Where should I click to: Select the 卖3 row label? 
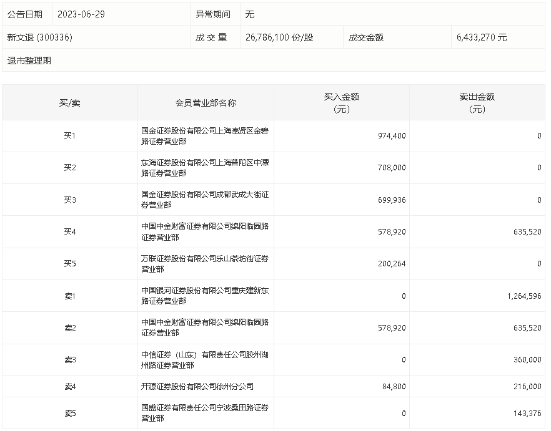[69, 360]
